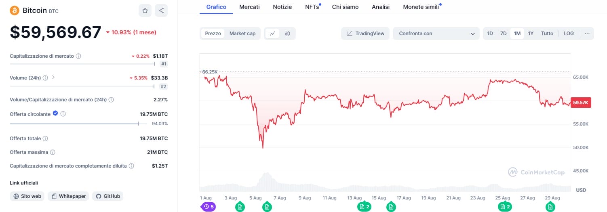Open the green news marker near 5 Aug
This screenshot has width=607, height=212.
(267, 207)
